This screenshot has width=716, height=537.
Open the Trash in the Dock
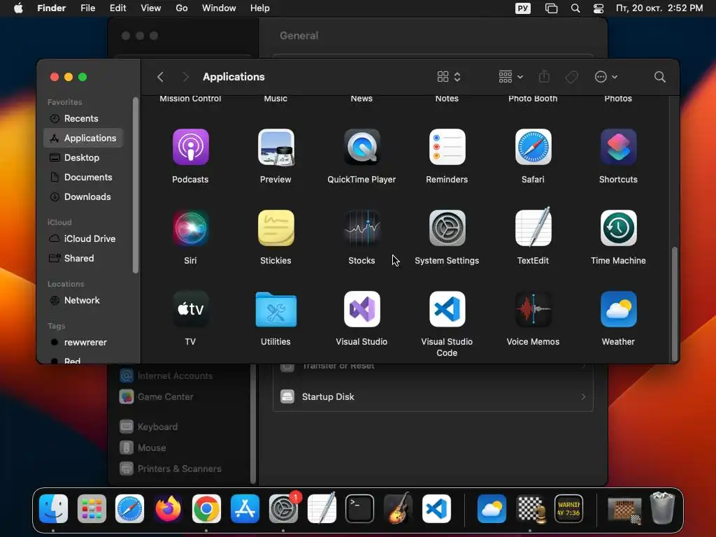tap(662, 508)
